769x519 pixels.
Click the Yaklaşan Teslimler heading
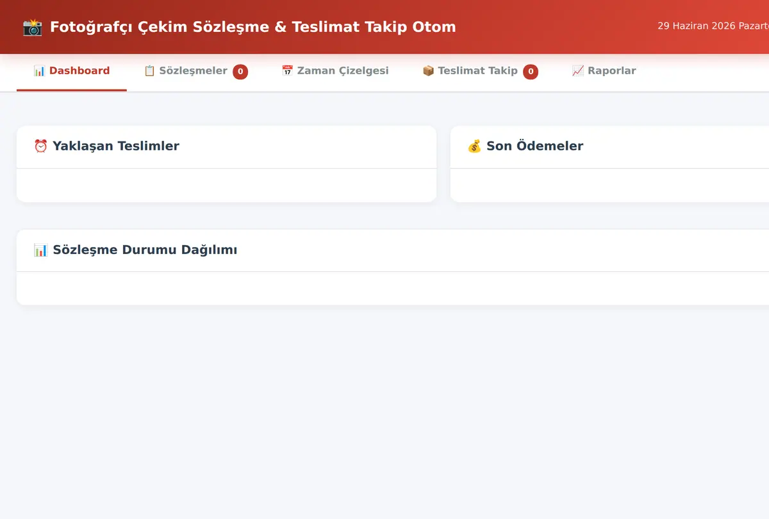click(x=116, y=146)
